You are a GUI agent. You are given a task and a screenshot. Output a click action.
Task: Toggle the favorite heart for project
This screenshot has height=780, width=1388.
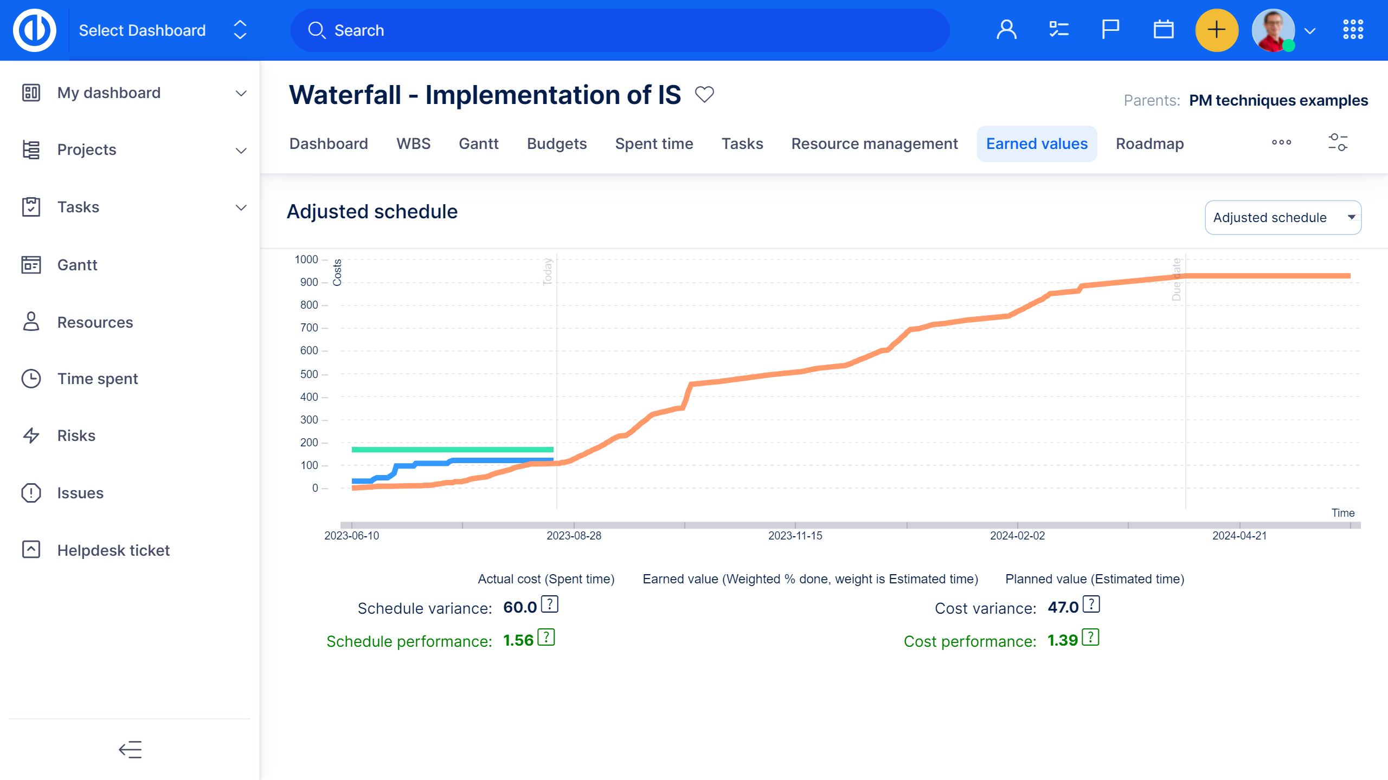click(x=704, y=95)
